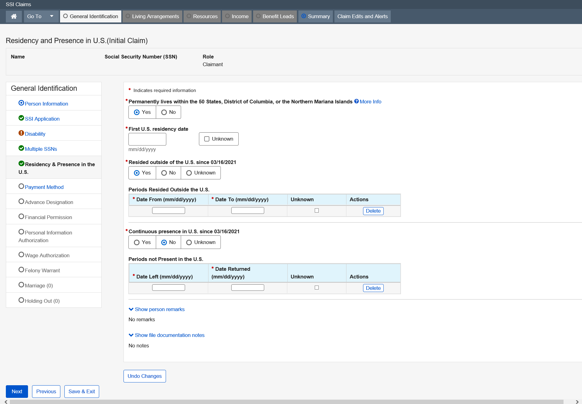The height and width of the screenshot is (404, 582).
Task: Click the green checkmark beside SSI Application
Action: click(x=21, y=118)
